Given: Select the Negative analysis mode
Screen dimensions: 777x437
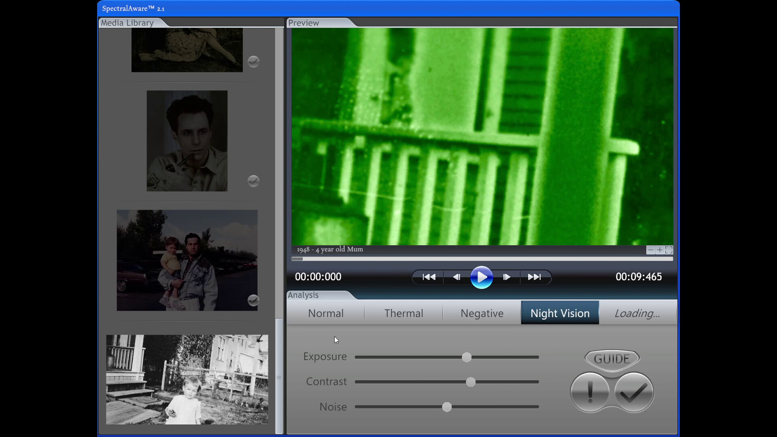Looking at the screenshot, I should tap(481, 313).
